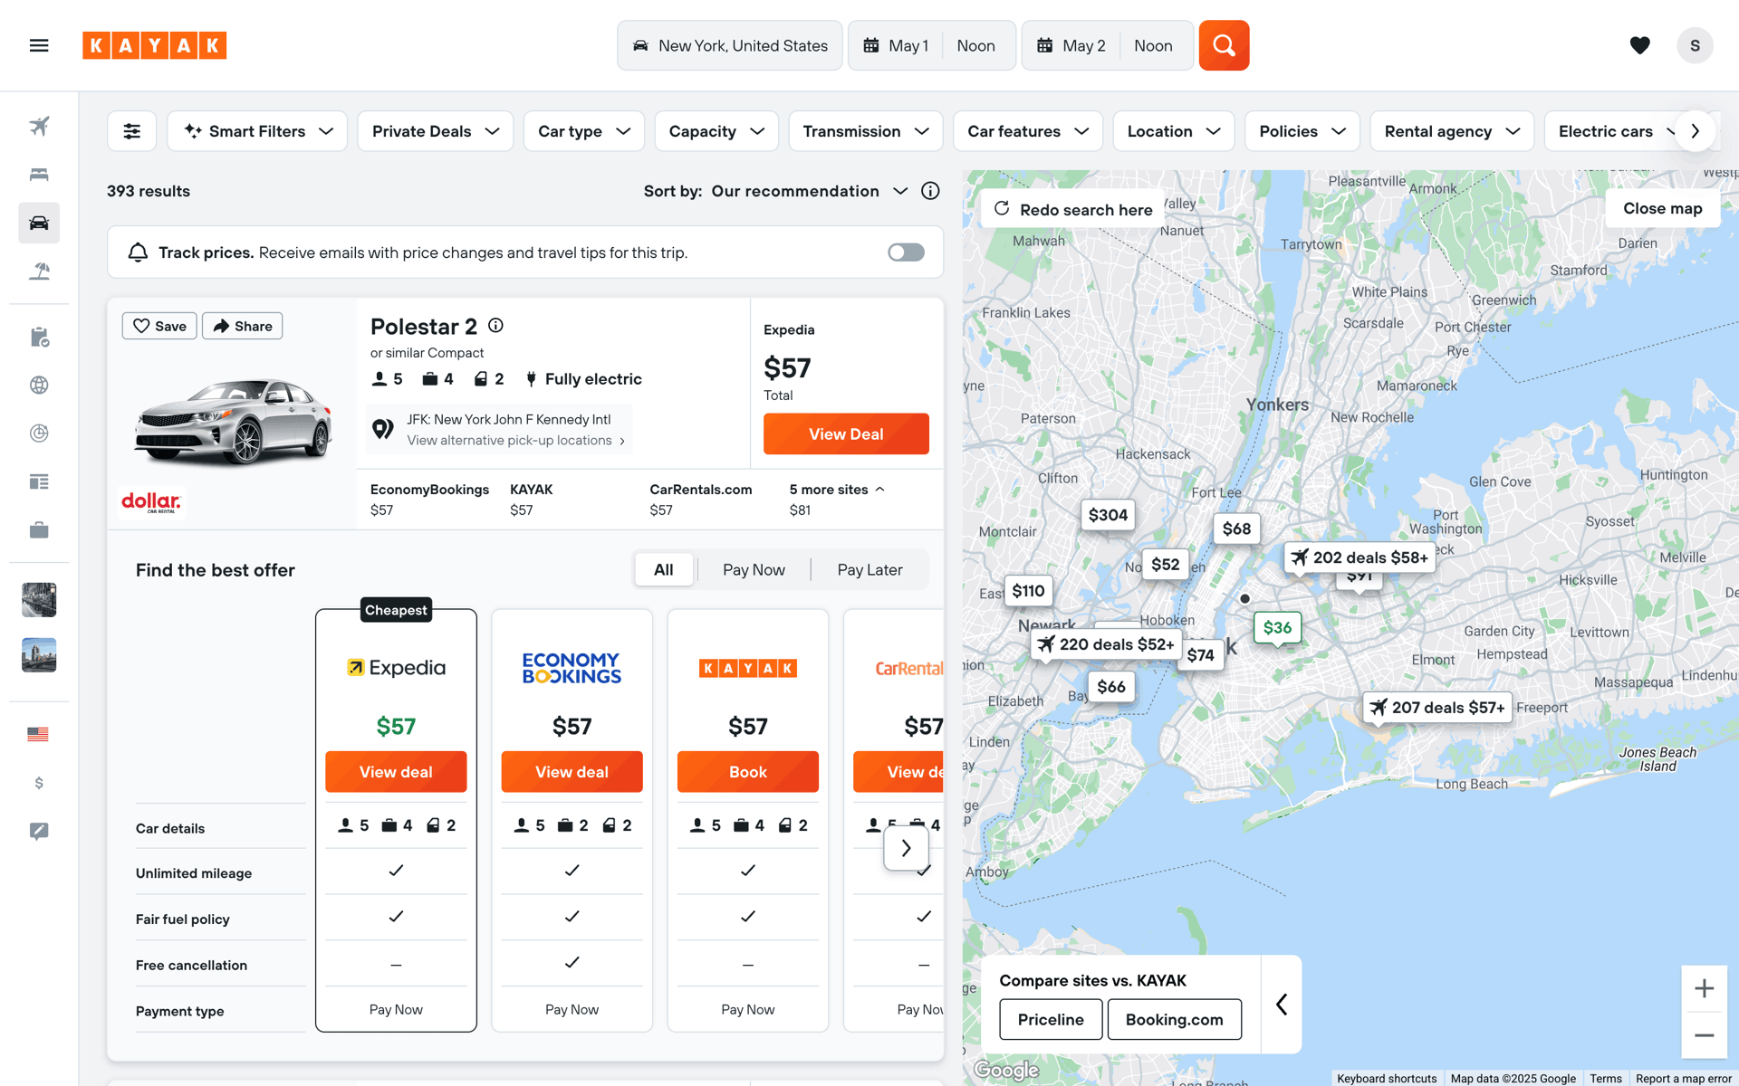View alternative pick-up locations link

point(516,441)
